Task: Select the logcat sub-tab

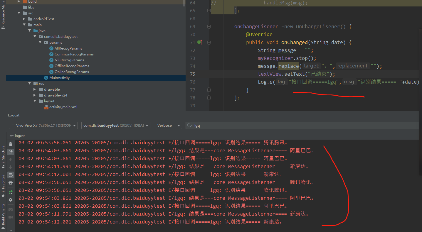Action: [x=17, y=136]
